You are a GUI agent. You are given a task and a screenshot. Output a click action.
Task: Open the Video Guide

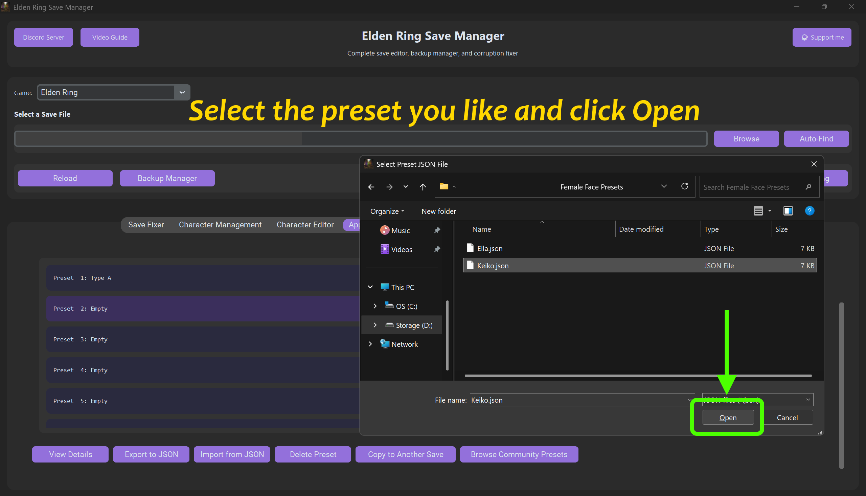(110, 37)
